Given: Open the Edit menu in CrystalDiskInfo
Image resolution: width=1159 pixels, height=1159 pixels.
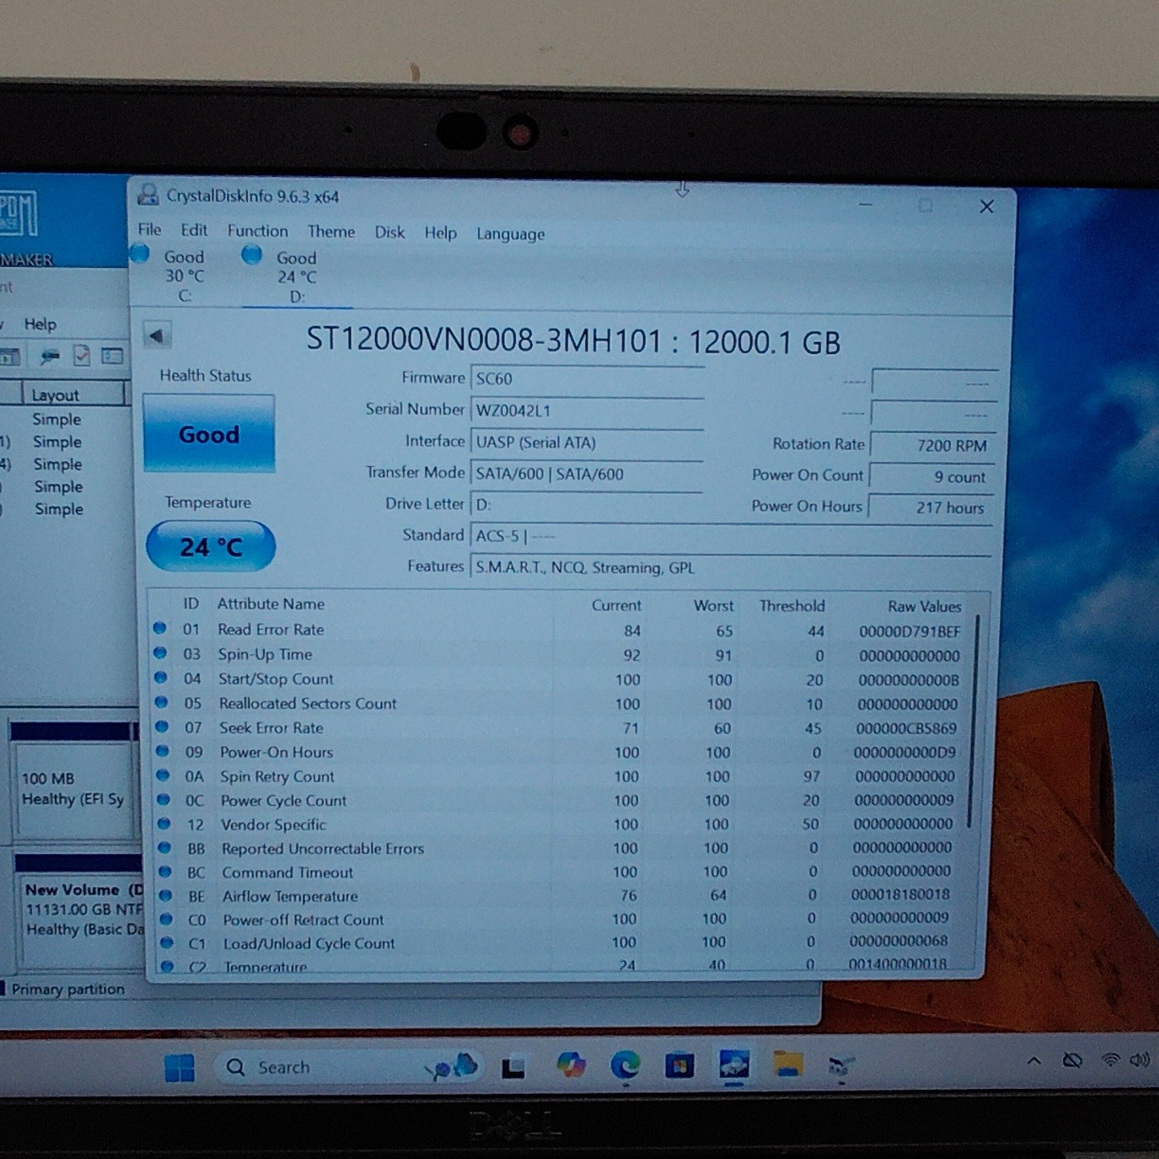Looking at the screenshot, I should tap(194, 230).
